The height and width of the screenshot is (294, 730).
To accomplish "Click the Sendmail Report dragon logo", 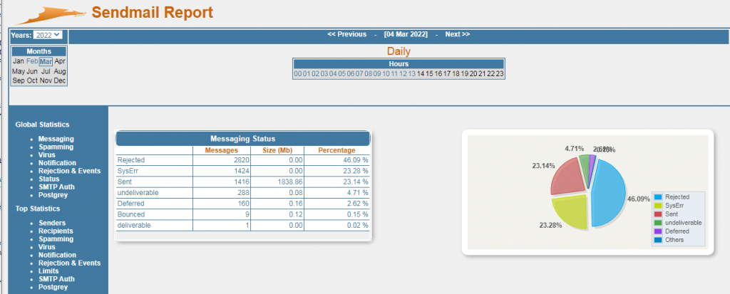I will pos(51,16).
